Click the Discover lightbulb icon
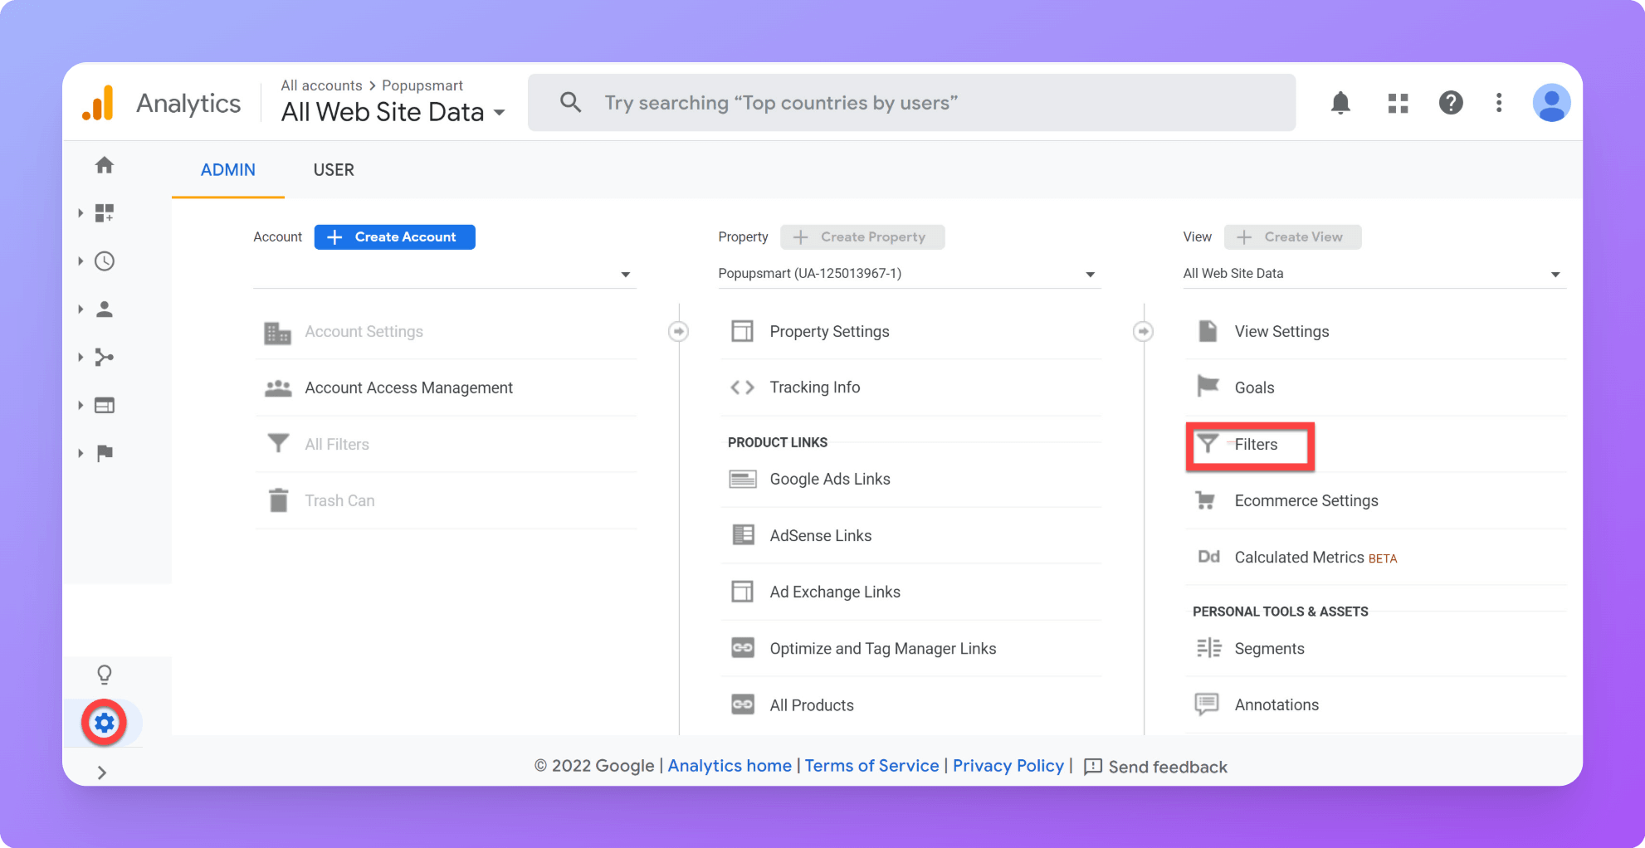The height and width of the screenshot is (848, 1645). click(x=105, y=675)
